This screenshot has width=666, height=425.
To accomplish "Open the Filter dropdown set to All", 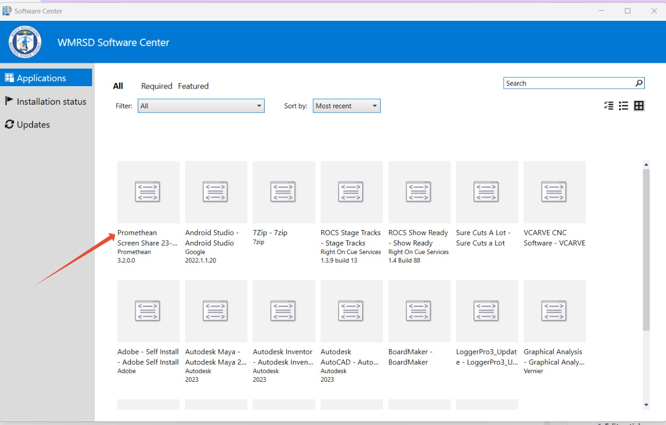I will (201, 106).
